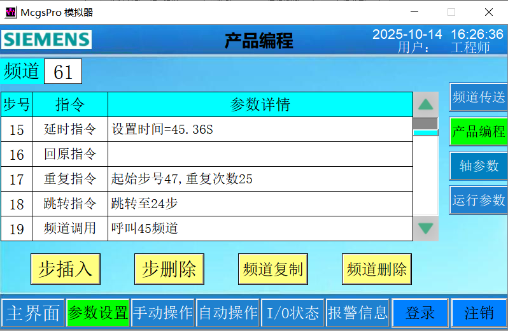Click the 频道复制 button
The width and height of the screenshot is (508, 331).
click(x=272, y=269)
